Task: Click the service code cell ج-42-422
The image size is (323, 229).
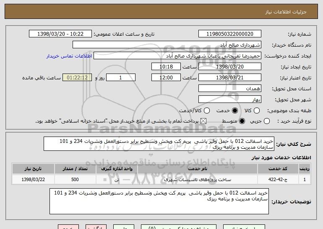Action: click(278, 179)
